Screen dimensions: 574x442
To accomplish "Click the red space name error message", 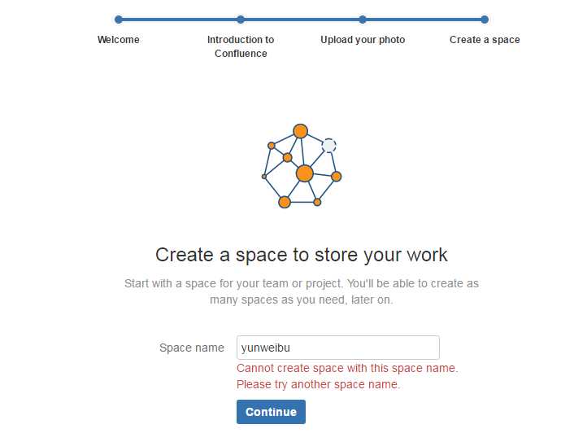I will 347,376.
